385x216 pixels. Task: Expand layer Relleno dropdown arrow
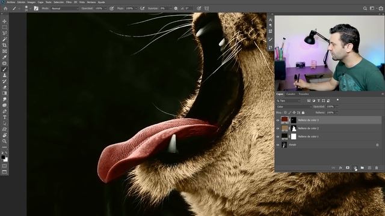(x=337, y=113)
